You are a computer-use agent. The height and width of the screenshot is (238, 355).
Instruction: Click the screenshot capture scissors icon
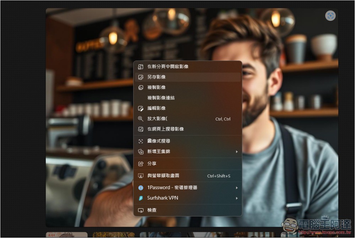point(141,176)
